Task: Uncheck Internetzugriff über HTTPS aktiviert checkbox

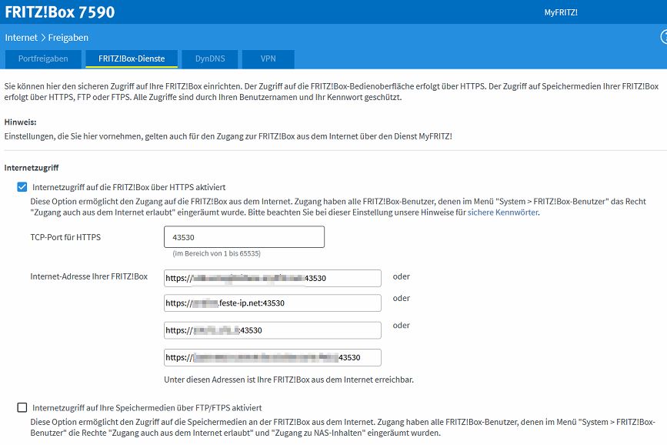Action: [22, 187]
